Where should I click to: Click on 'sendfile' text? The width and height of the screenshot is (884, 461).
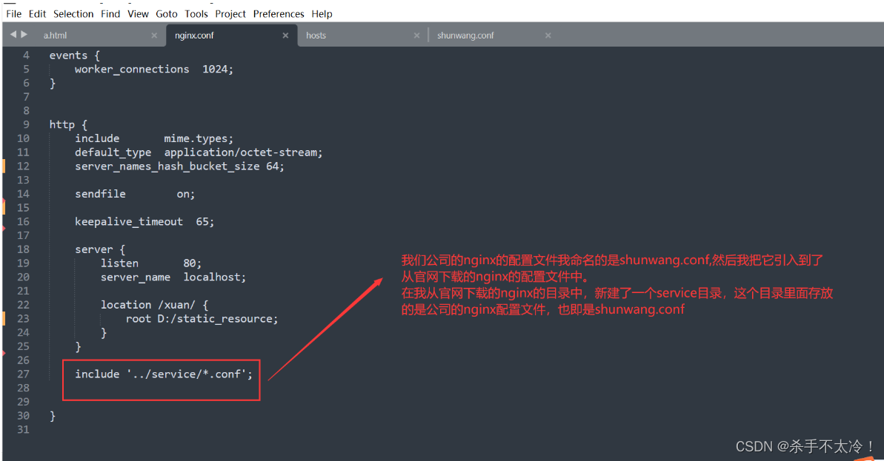pos(100,194)
